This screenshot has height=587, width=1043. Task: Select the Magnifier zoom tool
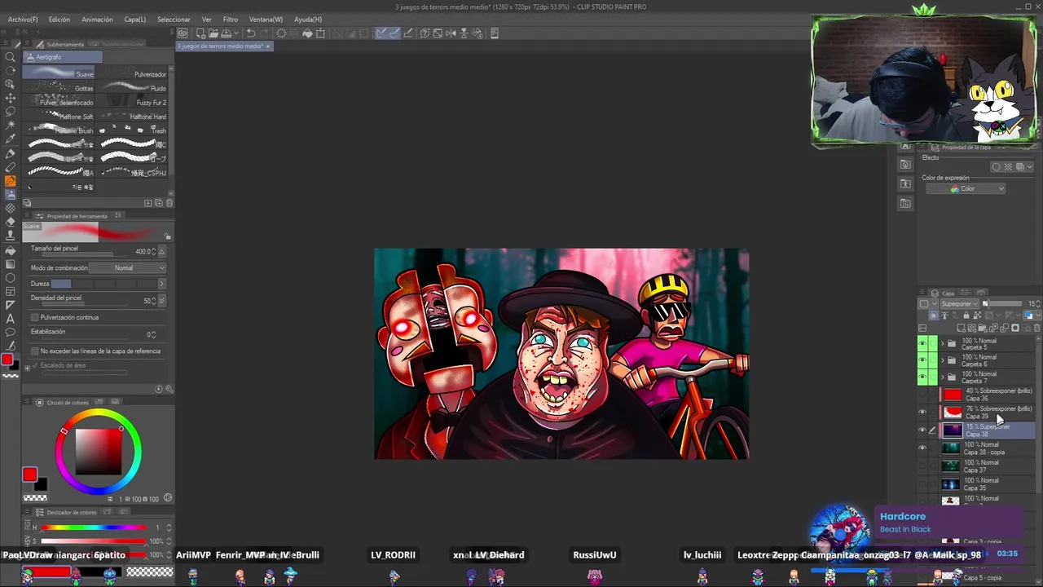coord(11,56)
